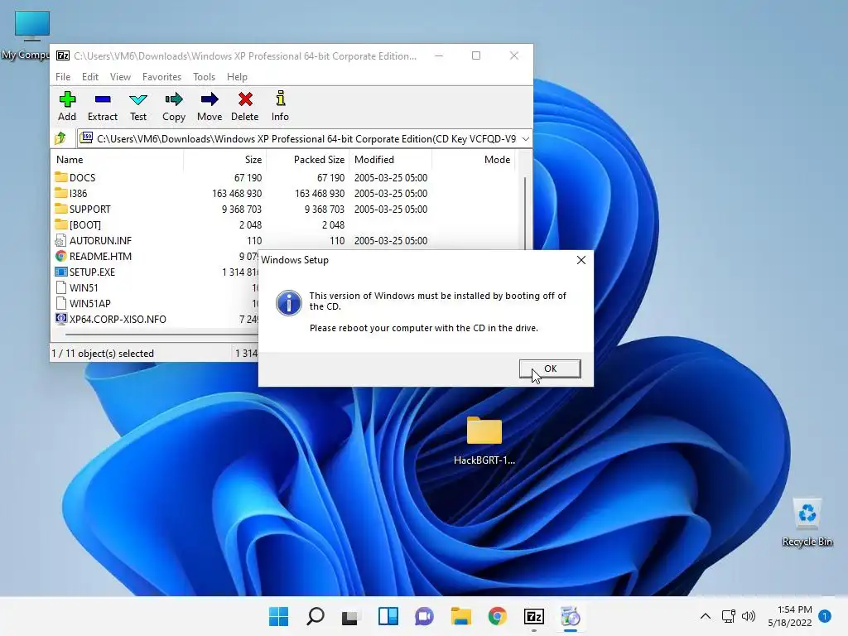Click OK in Windows Setup dialog
The width and height of the screenshot is (848, 636).
(x=550, y=369)
